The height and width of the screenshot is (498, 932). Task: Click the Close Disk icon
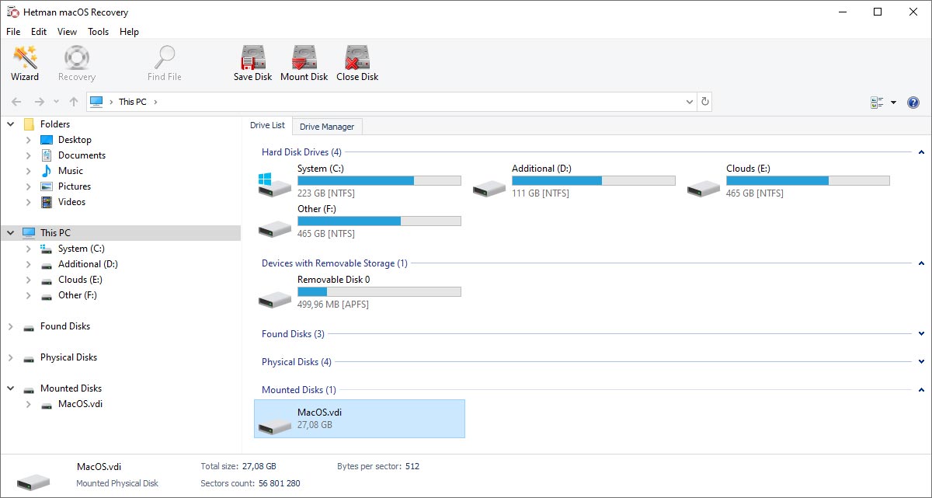pyautogui.click(x=357, y=63)
